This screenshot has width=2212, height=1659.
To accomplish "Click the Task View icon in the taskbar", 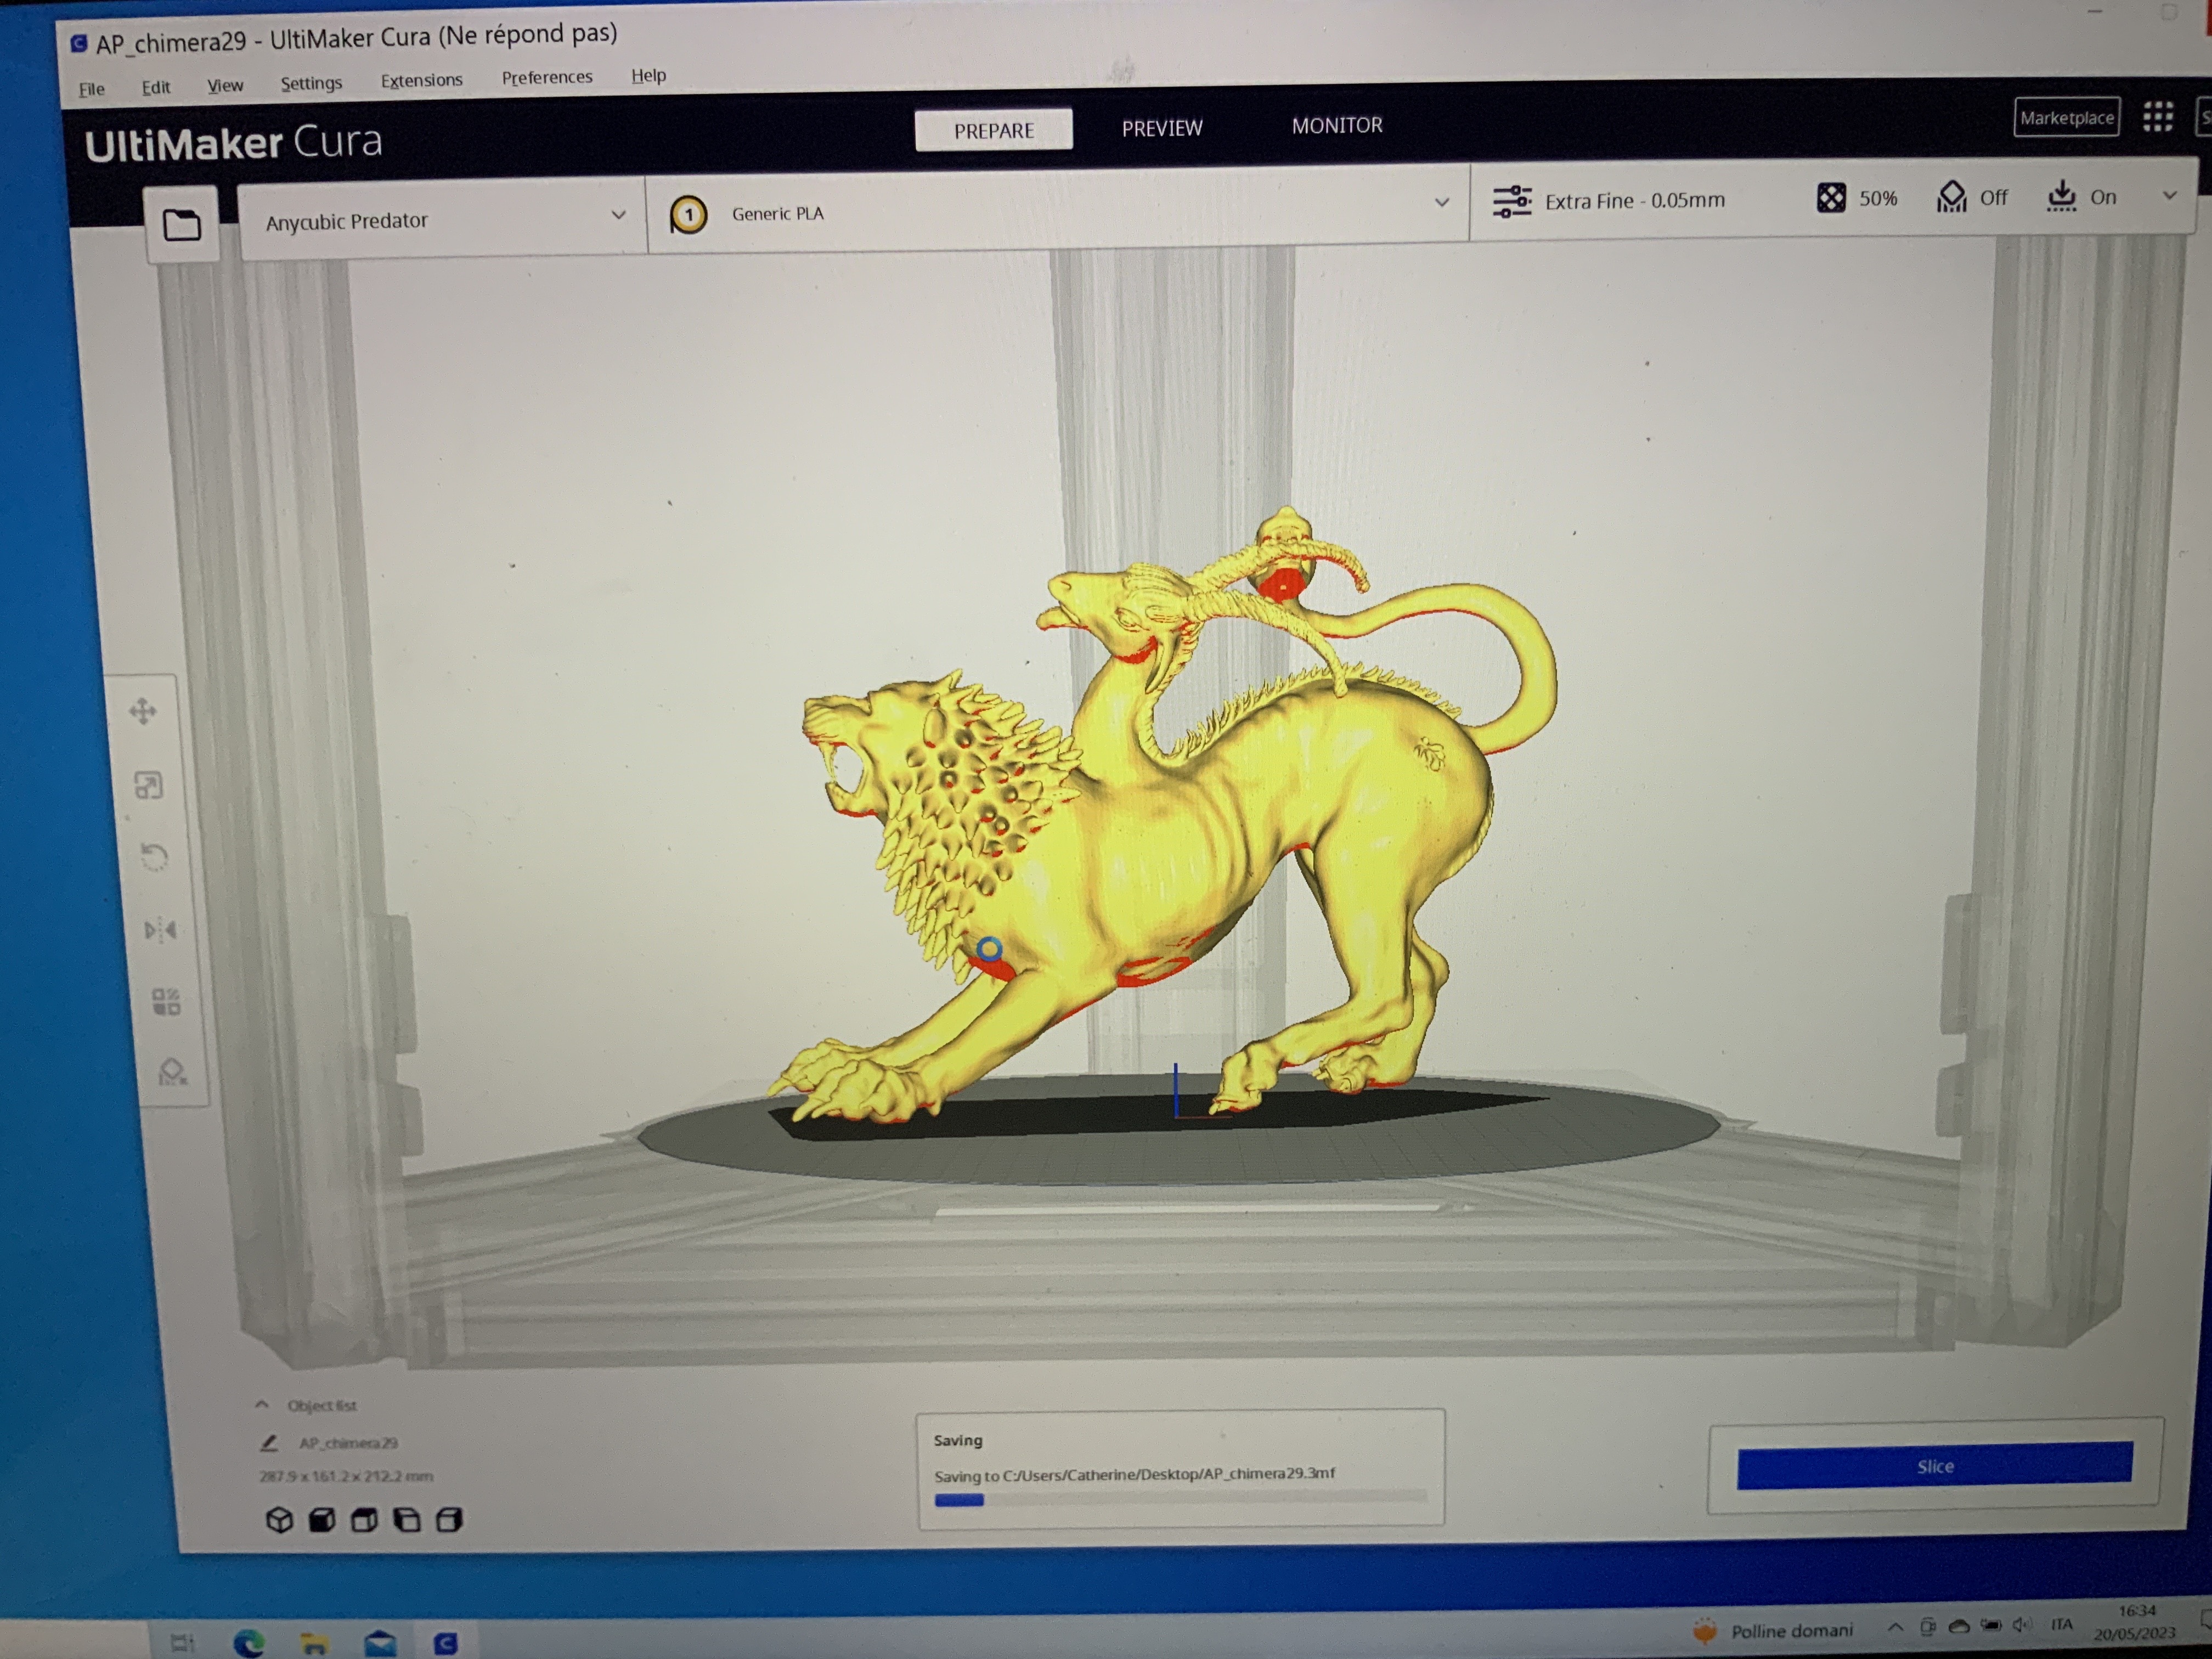I will (182, 1642).
